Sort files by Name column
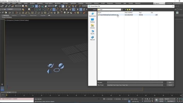This screenshot has width=183, height=103. 100,13
